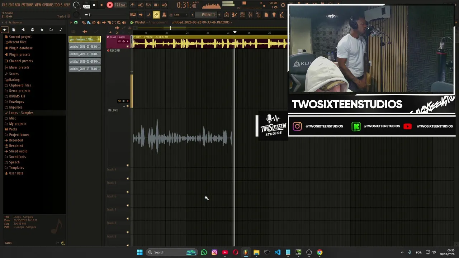The height and width of the screenshot is (258, 459).
Task: Toggle the overdub recording icon
Action: click(x=156, y=5)
